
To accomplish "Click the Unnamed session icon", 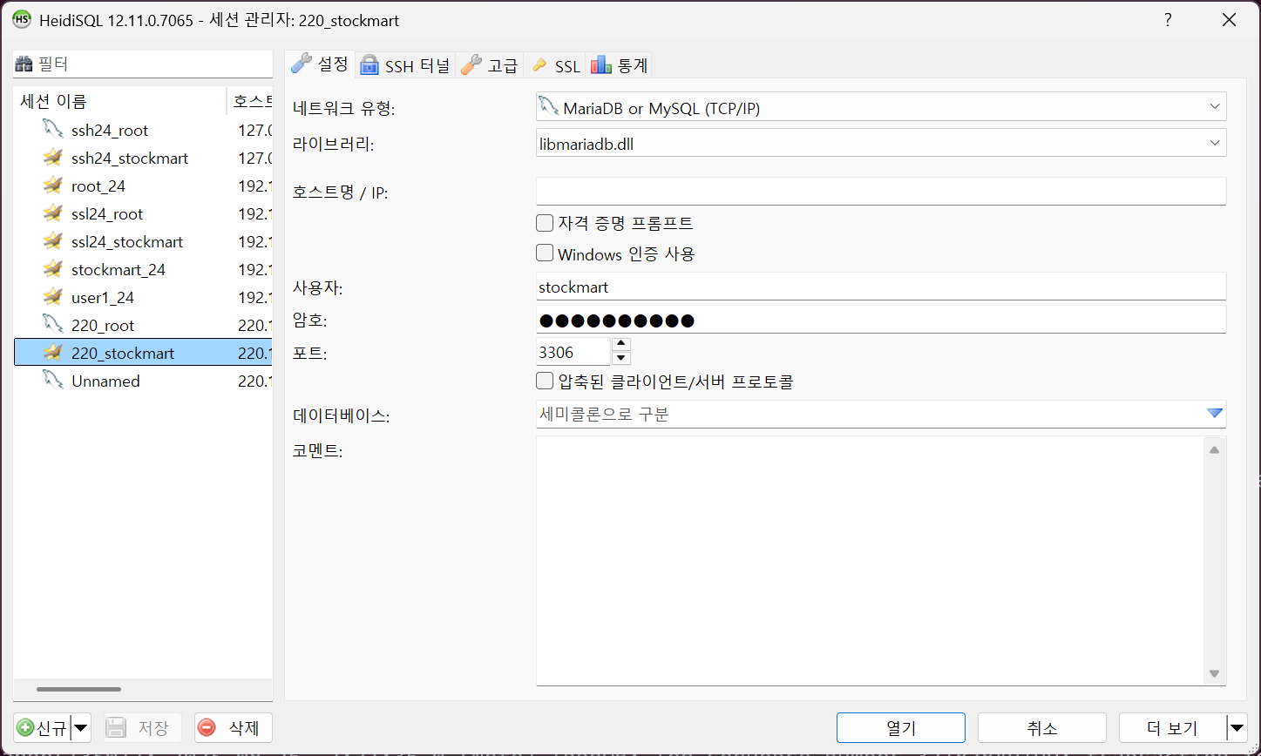I will 53,381.
